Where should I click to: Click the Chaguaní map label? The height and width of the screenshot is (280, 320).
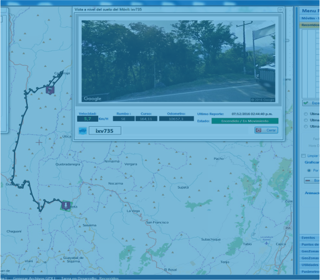pos(14,231)
